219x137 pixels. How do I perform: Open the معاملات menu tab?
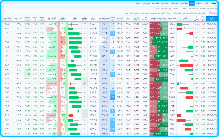(199, 3)
